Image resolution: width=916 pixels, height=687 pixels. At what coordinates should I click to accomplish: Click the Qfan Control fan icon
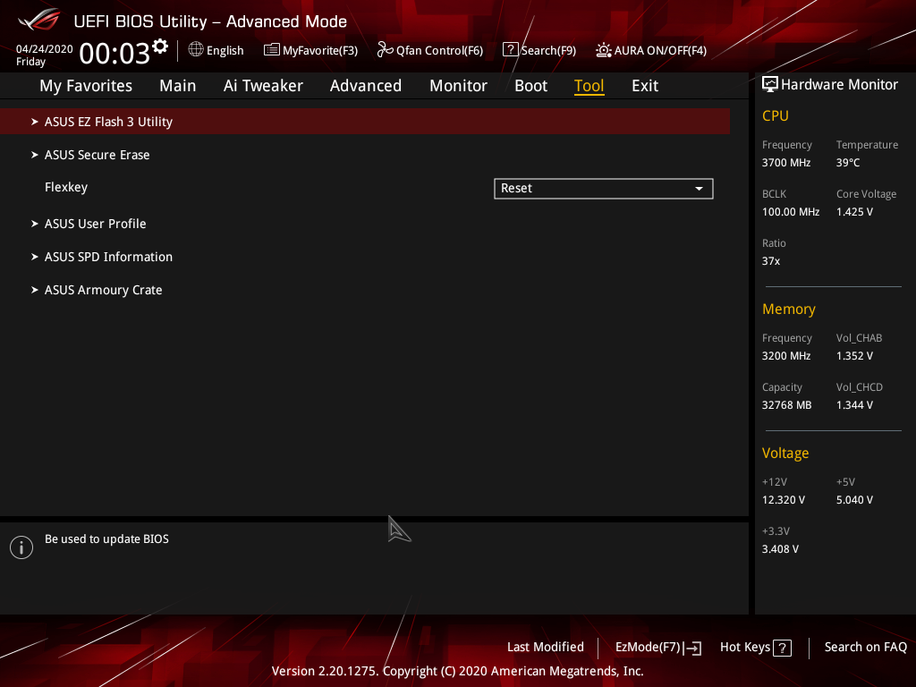coord(385,50)
